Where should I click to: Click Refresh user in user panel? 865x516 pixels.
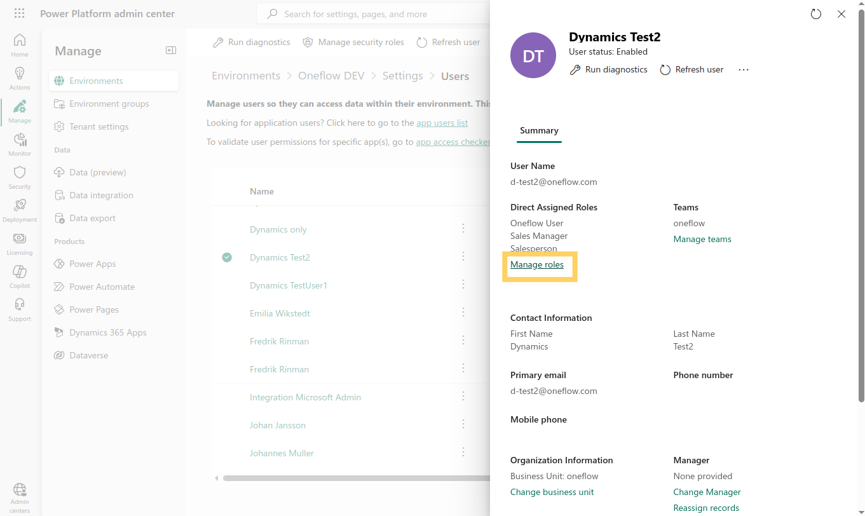pyautogui.click(x=691, y=70)
